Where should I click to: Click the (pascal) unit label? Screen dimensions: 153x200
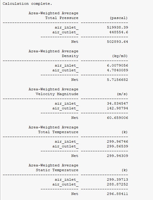(119, 18)
